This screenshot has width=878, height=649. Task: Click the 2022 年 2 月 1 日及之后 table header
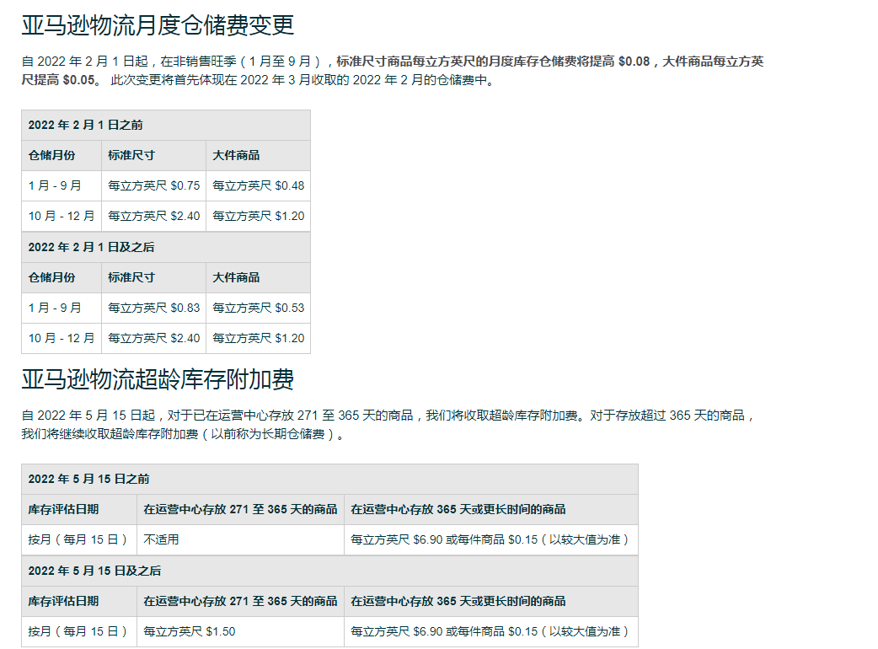click(91, 247)
